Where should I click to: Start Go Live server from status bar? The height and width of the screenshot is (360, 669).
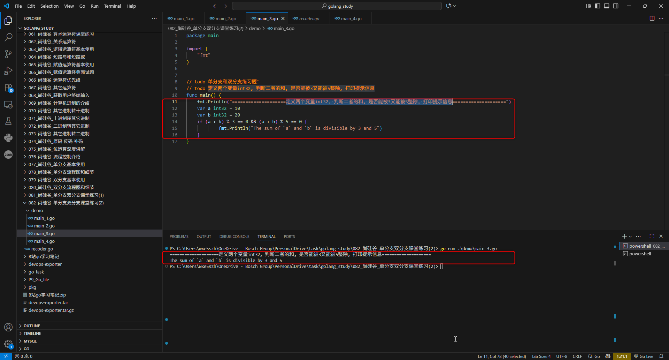(x=644, y=356)
